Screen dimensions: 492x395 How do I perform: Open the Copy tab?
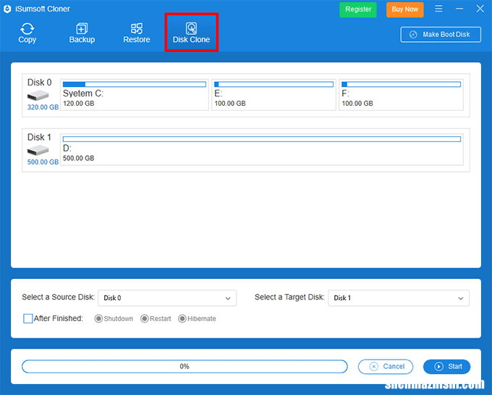click(27, 33)
